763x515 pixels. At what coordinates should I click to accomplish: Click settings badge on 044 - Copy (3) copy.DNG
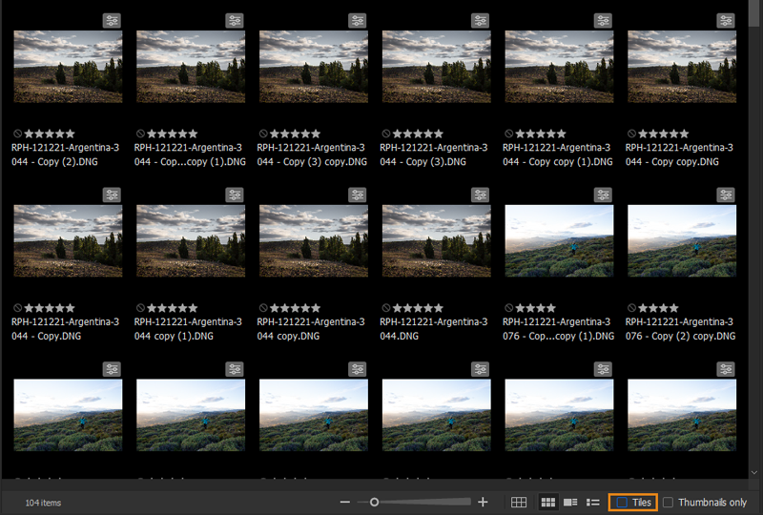358,21
